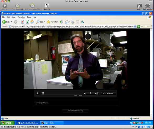The image size is (154, 129).
Task: Click the 4:00 PM taskbar clock
Action: point(148,123)
